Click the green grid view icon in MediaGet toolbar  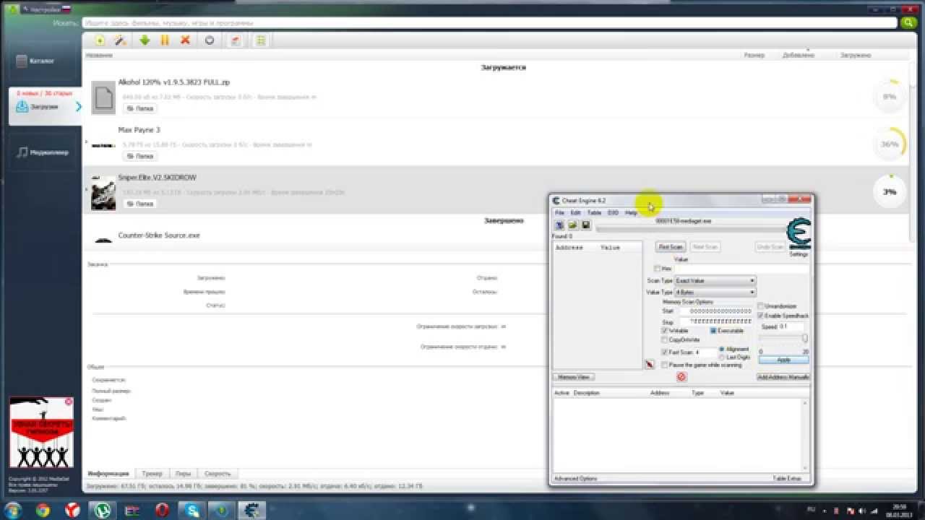pos(261,40)
